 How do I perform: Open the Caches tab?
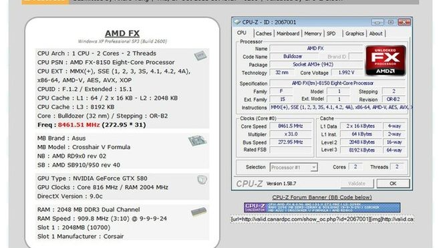tap(264, 33)
